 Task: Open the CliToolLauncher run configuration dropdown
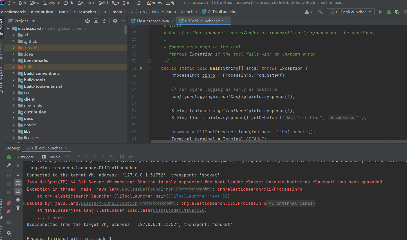[351, 12]
